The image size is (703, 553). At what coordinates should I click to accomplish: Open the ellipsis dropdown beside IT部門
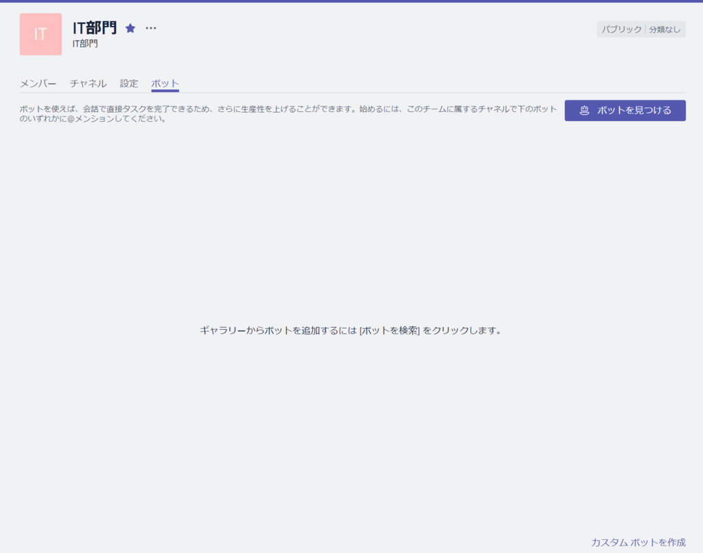150,28
